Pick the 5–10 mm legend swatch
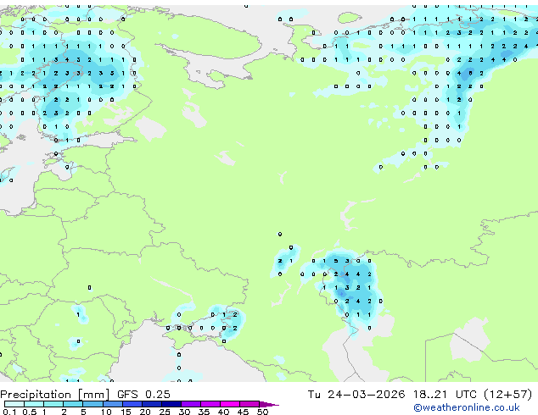The width and height of the screenshot is (538, 415). (93, 404)
